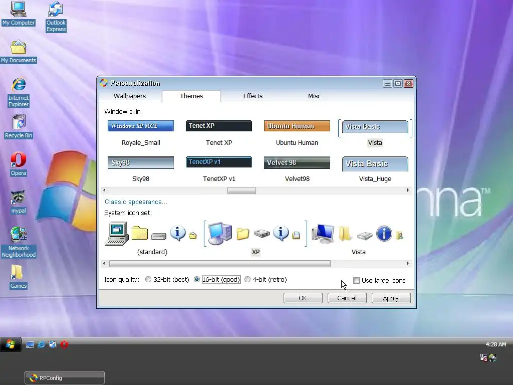513x385 pixels.
Task: Click the OK button
Action: [x=303, y=298]
